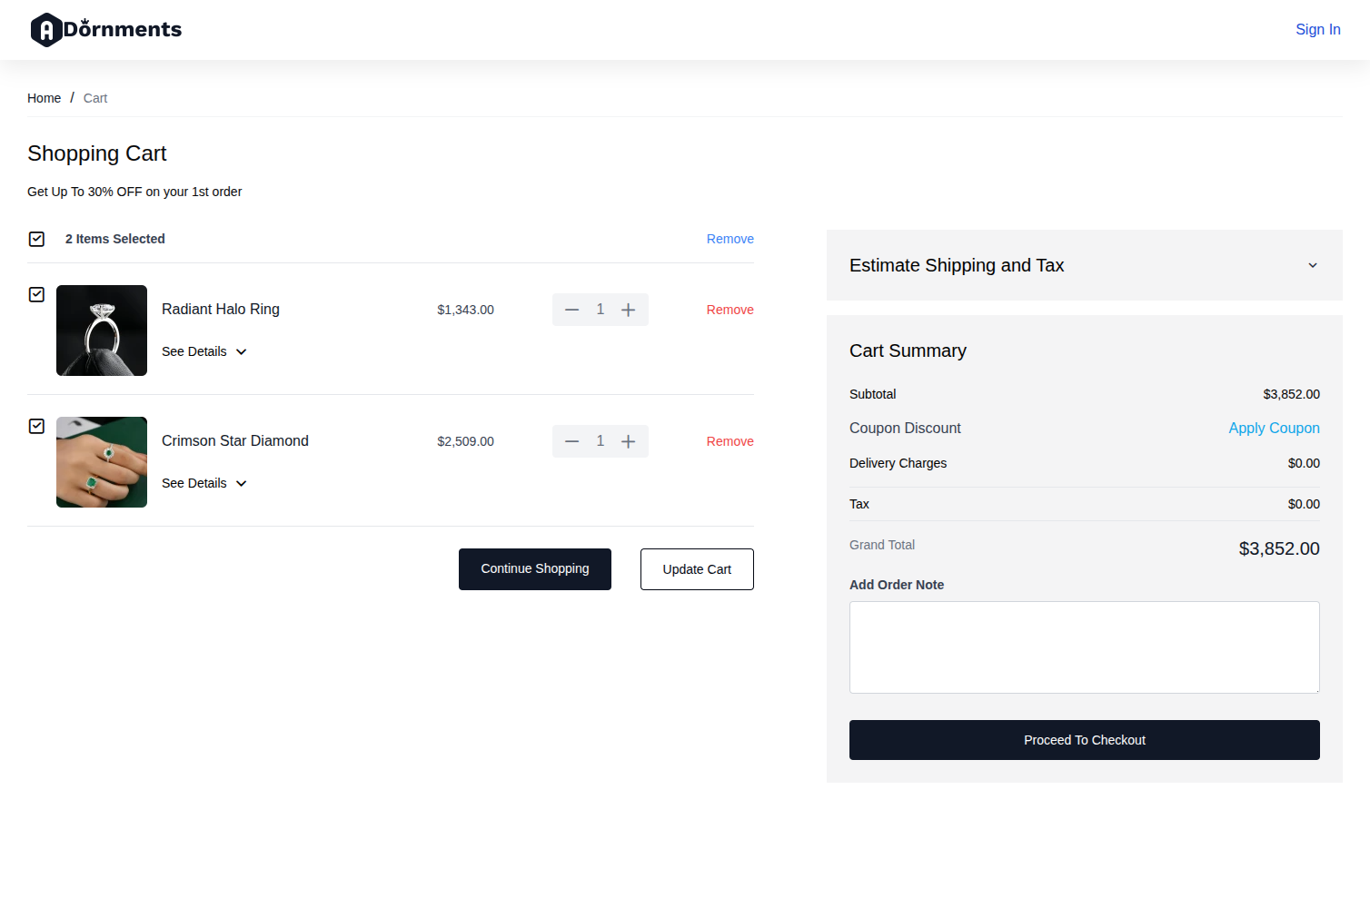This screenshot has width=1370, height=908.
Task: Increase quantity of Crimson Star Diamond
Action: (x=628, y=441)
